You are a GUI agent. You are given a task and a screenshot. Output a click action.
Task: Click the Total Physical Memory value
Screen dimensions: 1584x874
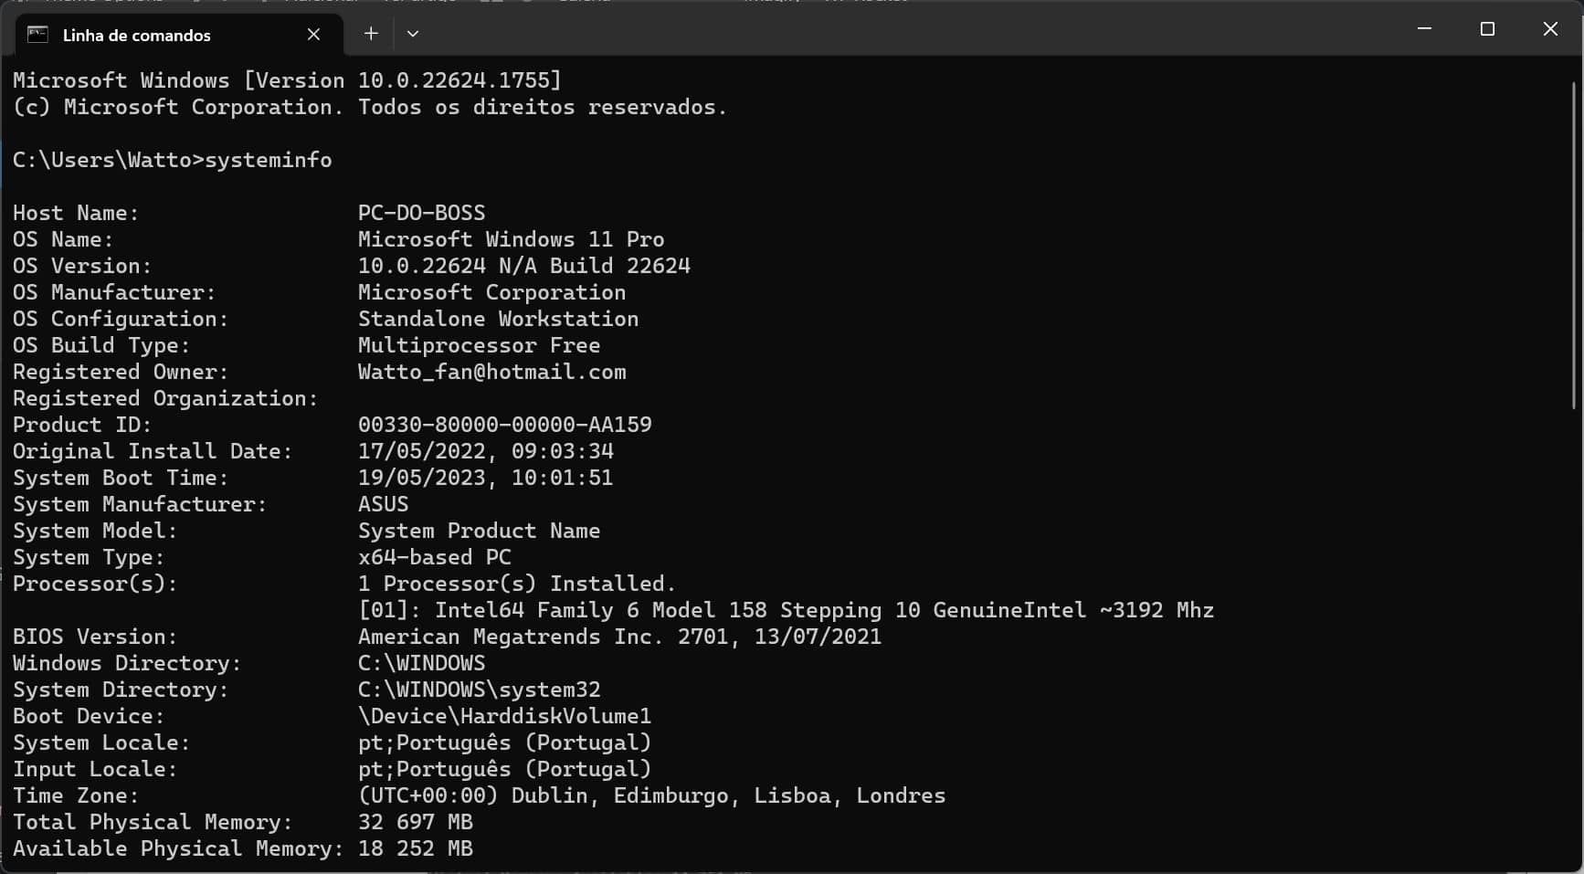coord(415,822)
